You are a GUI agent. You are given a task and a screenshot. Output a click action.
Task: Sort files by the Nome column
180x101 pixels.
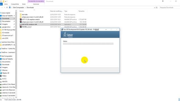pyautogui.click(x=22, y=11)
